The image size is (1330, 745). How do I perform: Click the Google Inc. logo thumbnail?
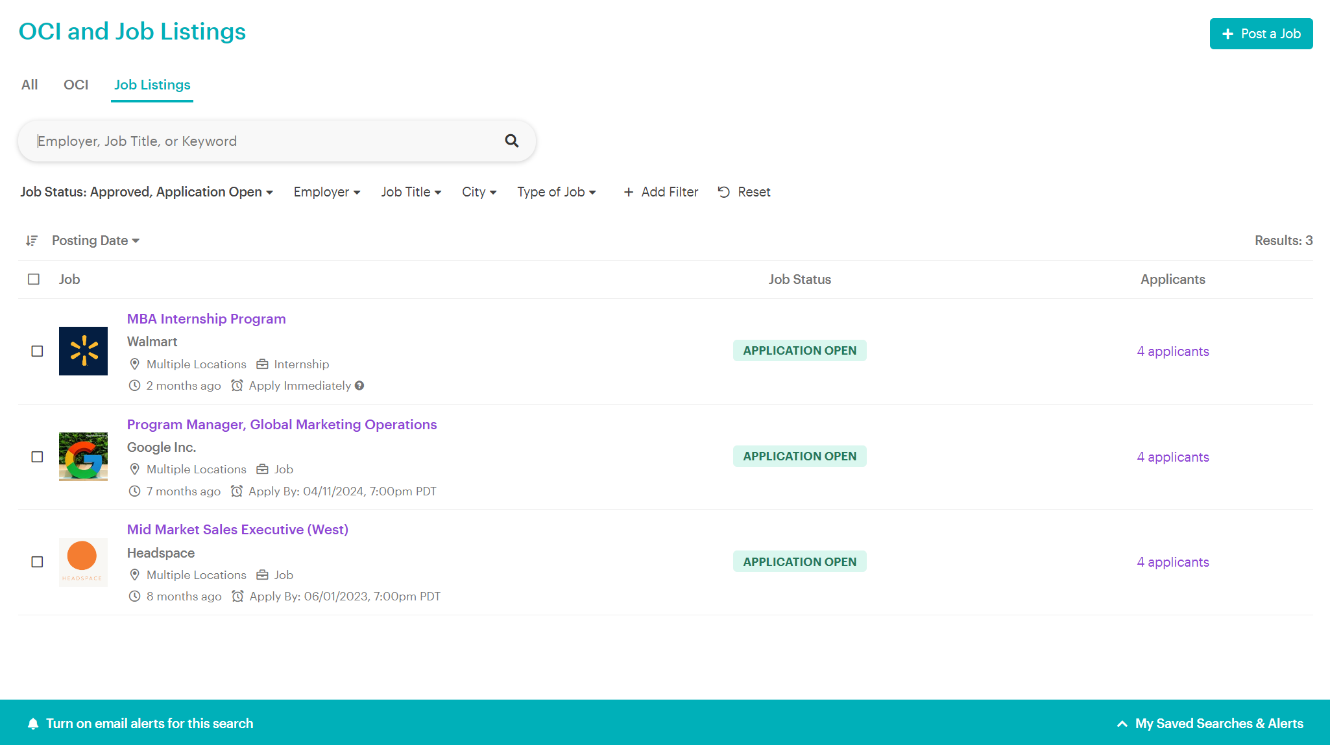tap(83, 456)
